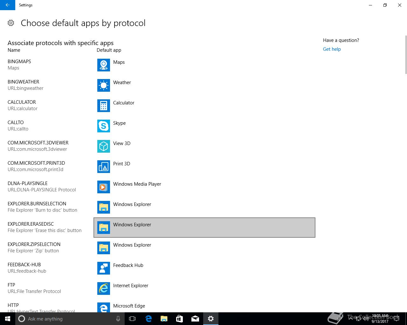The width and height of the screenshot is (407, 325).
Task: Select the Windows Media Player label
Action: click(x=137, y=184)
